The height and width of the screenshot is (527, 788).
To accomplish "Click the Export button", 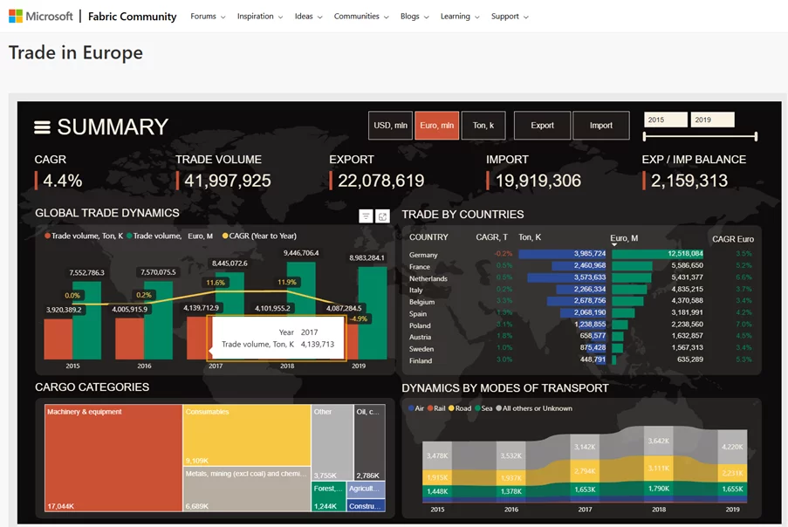I will (542, 126).
